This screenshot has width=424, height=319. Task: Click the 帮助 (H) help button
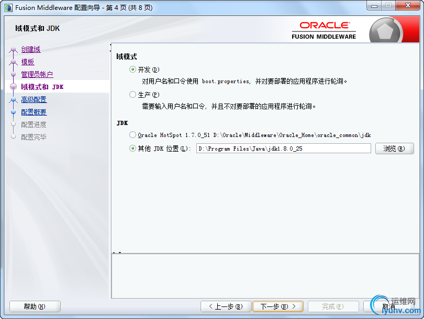35,306
